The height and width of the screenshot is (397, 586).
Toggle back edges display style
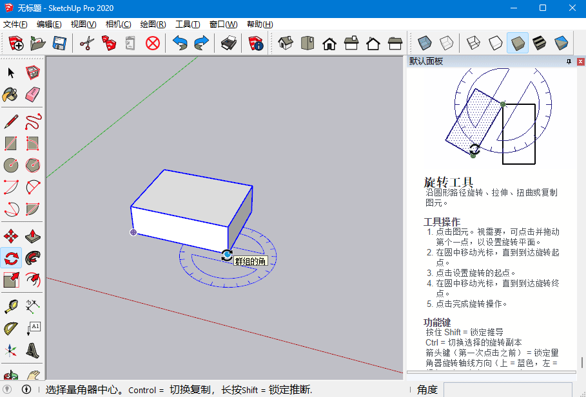pos(446,43)
